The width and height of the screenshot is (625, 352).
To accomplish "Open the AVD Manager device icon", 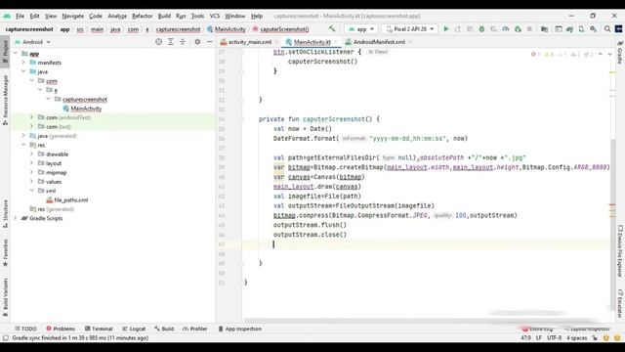I will (582, 29).
